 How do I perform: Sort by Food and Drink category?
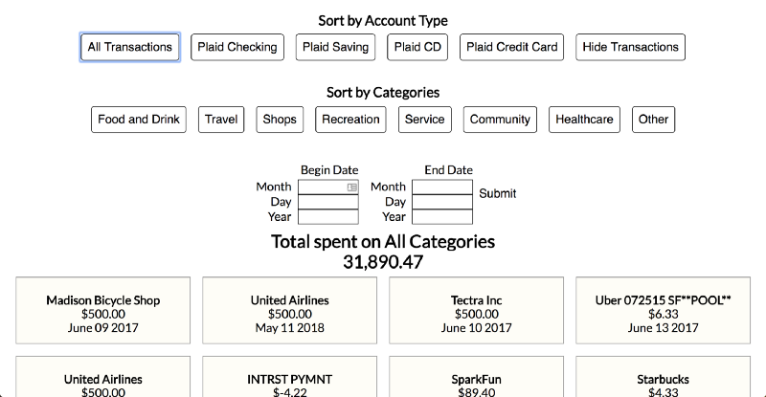(x=138, y=120)
